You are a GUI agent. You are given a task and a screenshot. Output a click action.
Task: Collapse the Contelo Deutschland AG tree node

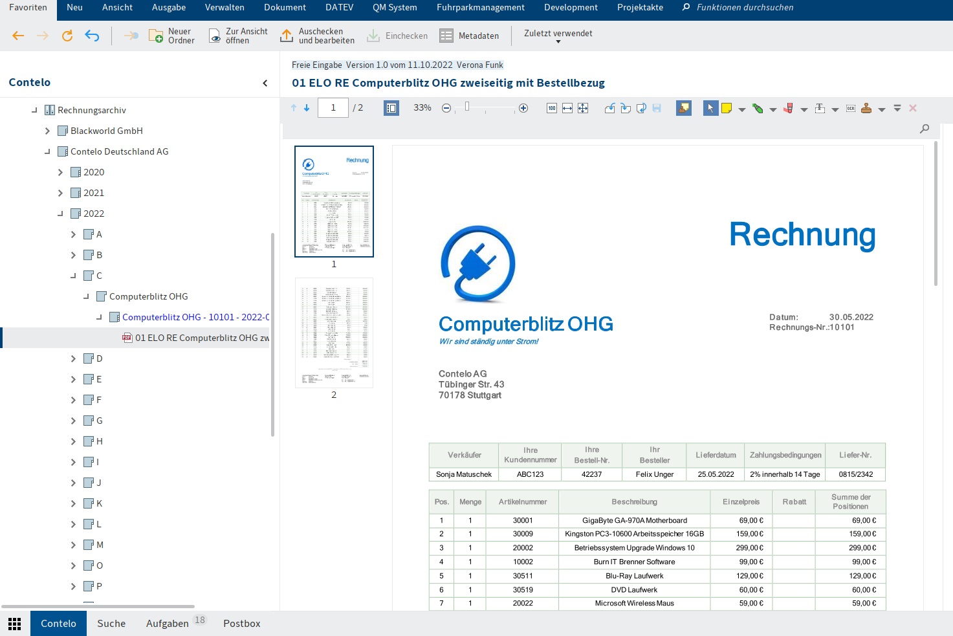pos(47,151)
